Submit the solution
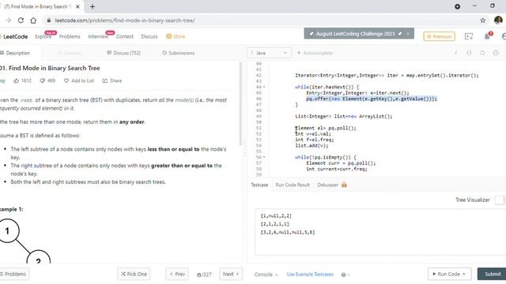The image size is (506, 284). (492, 274)
